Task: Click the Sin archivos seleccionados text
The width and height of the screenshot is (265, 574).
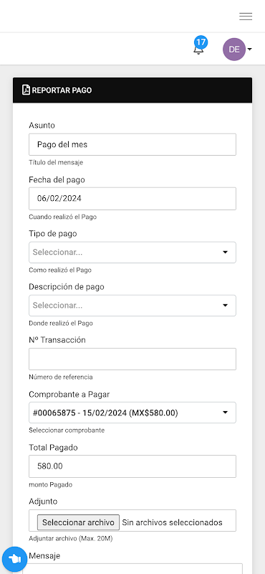Action: [172, 522]
